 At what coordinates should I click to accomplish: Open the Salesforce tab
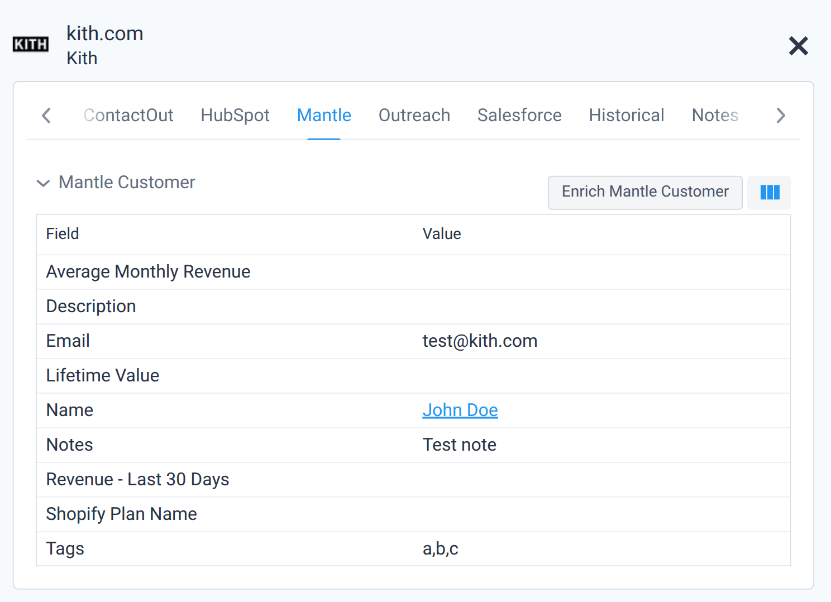coord(519,115)
